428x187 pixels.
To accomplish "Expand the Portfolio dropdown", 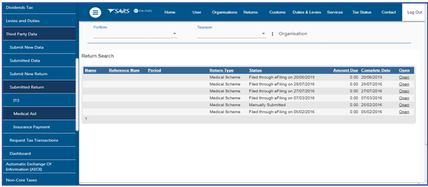I will coord(174,34).
